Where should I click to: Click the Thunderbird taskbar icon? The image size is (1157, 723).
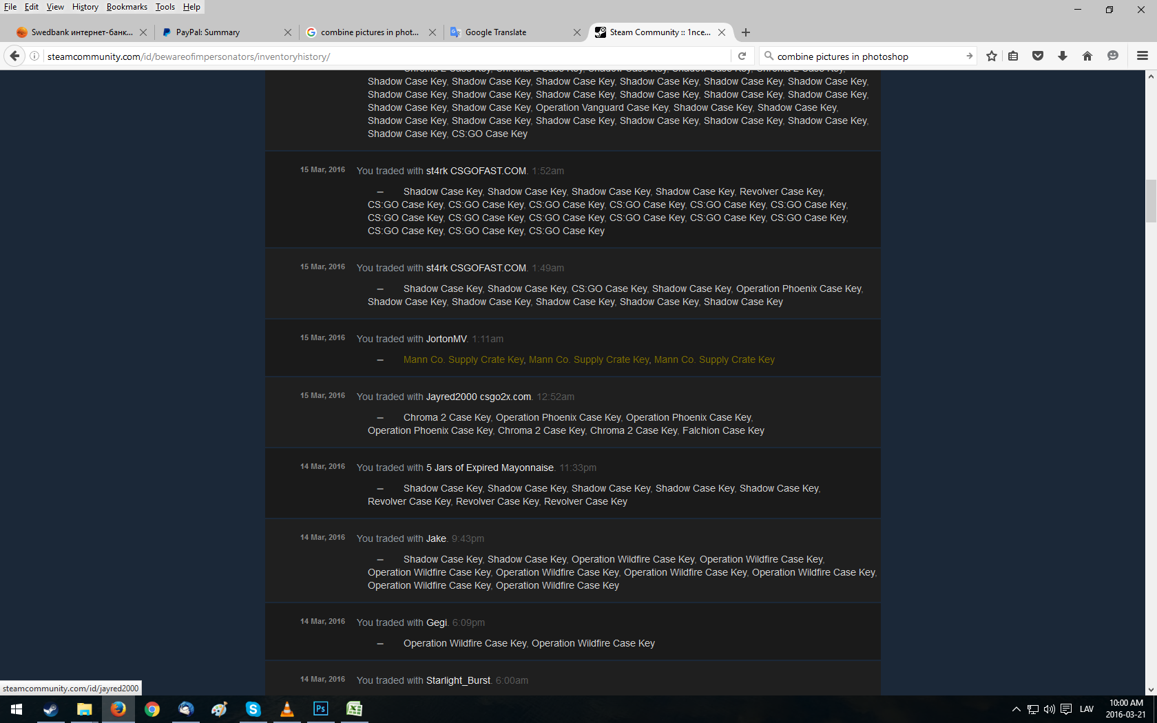[x=186, y=709]
